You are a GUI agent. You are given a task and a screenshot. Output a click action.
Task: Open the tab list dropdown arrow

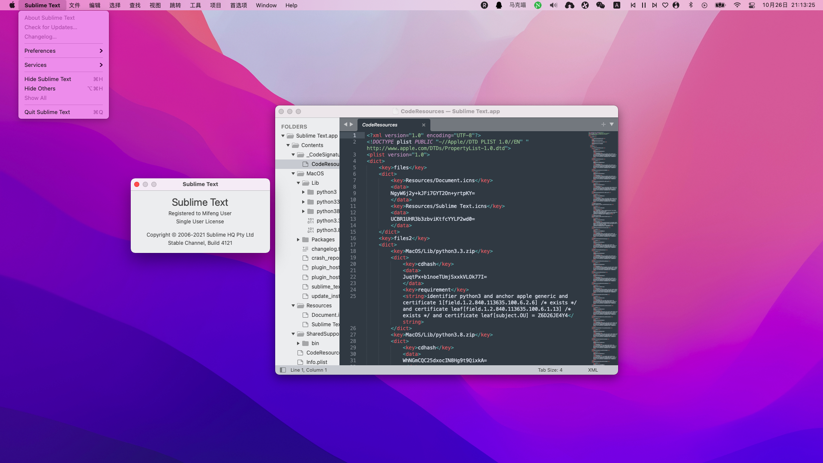612,124
